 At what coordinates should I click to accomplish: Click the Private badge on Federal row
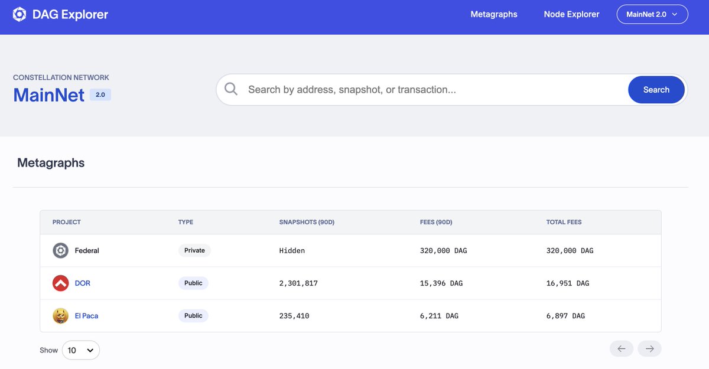pyautogui.click(x=194, y=250)
